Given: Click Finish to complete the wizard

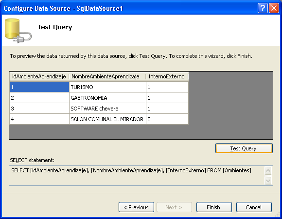Looking at the screenshot, I should click(x=214, y=207).
